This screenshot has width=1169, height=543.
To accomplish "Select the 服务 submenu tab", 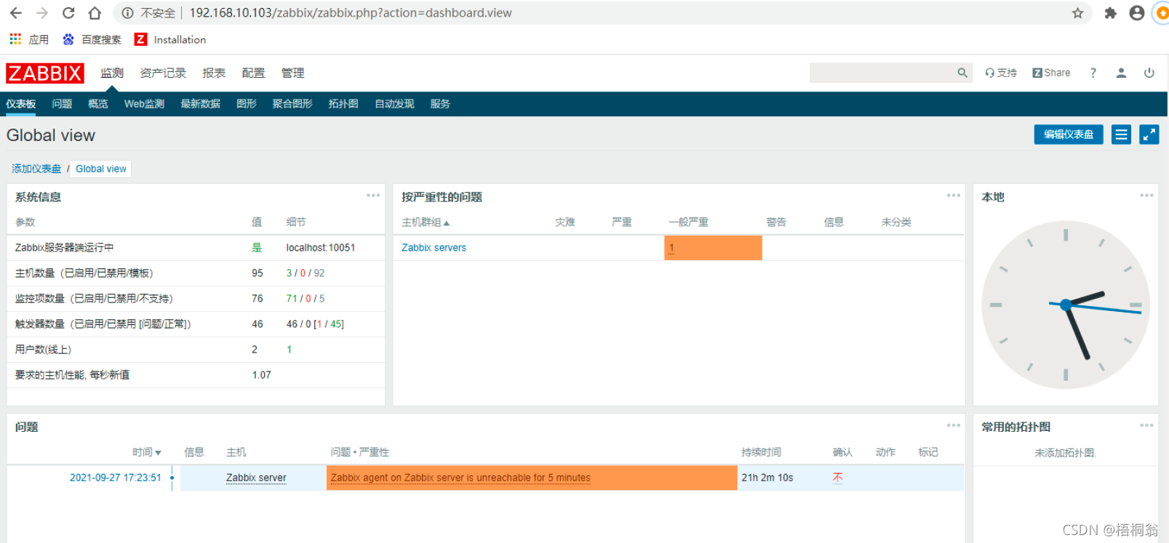I will click(x=440, y=104).
